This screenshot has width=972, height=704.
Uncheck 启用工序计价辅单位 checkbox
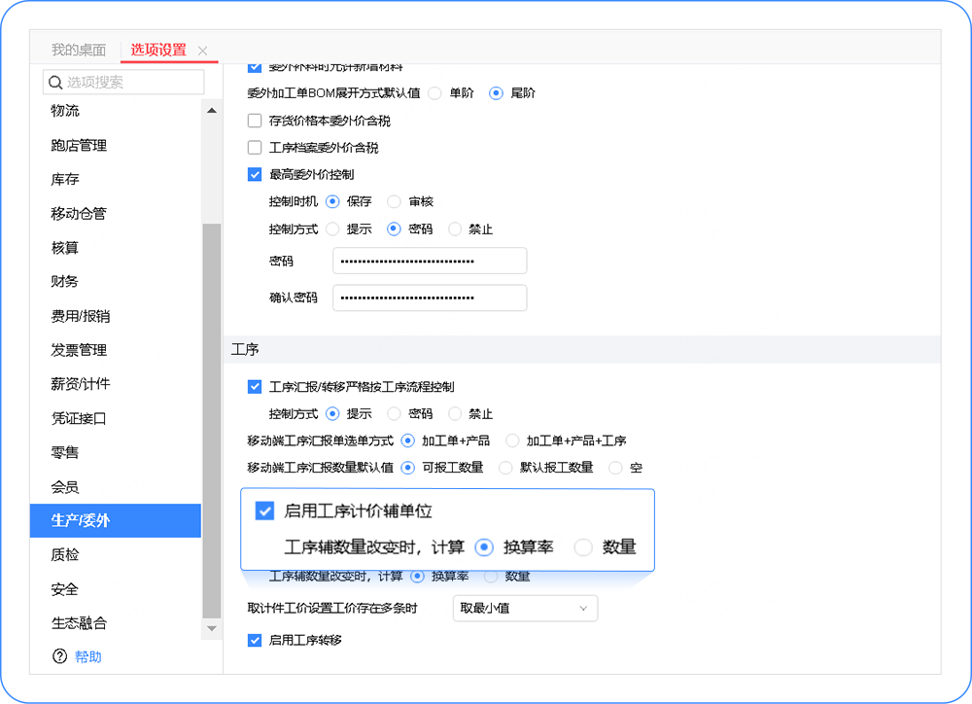[x=263, y=511]
